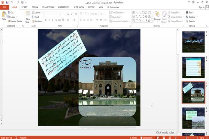
Task: Open COMMENTS from the status bar
Action: tap(146, 138)
